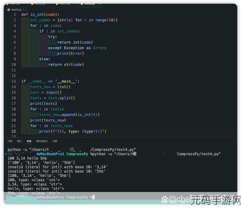The width and height of the screenshot is (241, 208).
Task: Click line number 13 in the gutter
Action: coord(14,81)
